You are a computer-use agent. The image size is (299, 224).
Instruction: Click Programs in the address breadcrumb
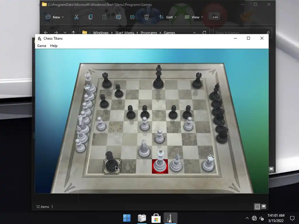pyautogui.click(x=149, y=33)
